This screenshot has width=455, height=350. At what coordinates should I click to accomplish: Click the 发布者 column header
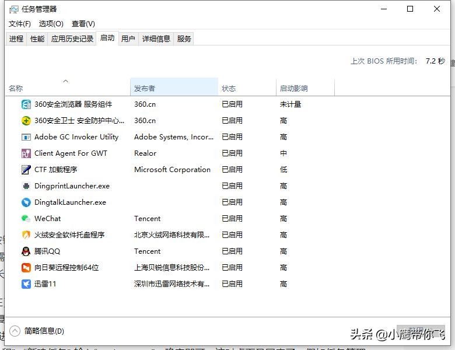tap(145, 89)
